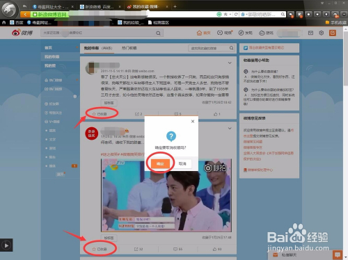This screenshot has height=260, width=348.
Task: Expand the 展开 link under sidebar groups
Action: pos(61,174)
